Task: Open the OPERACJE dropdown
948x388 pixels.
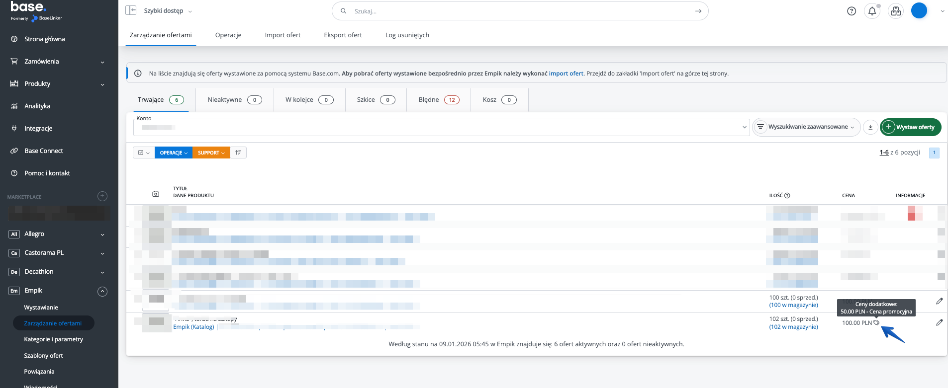Action: 174,153
